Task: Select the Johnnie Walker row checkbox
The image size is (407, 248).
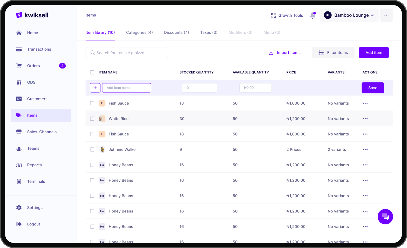Action: pyautogui.click(x=92, y=149)
